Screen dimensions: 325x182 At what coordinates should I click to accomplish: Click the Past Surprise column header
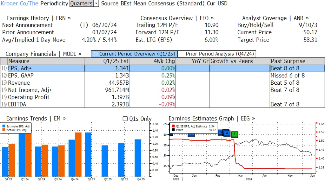point(297,61)
